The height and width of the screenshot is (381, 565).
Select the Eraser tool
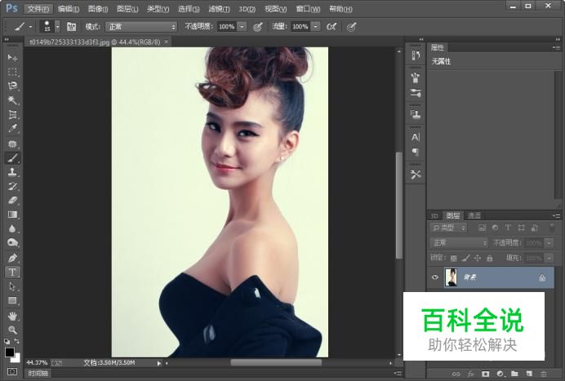pyautogui.click(x=12, y=200)
